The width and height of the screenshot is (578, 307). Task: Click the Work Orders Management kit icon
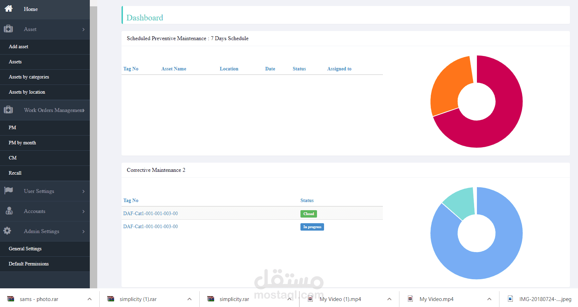(8, 110)
